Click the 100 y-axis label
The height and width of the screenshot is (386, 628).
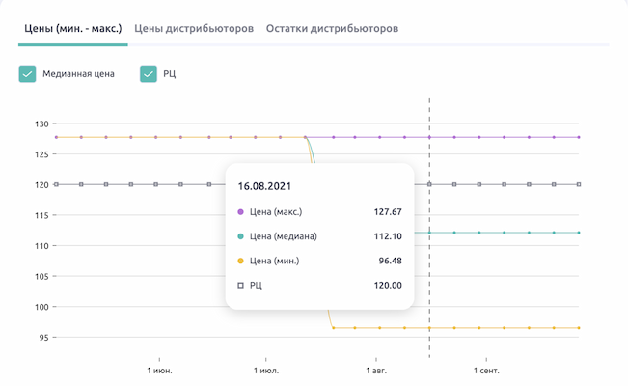[x=41, y=307]
